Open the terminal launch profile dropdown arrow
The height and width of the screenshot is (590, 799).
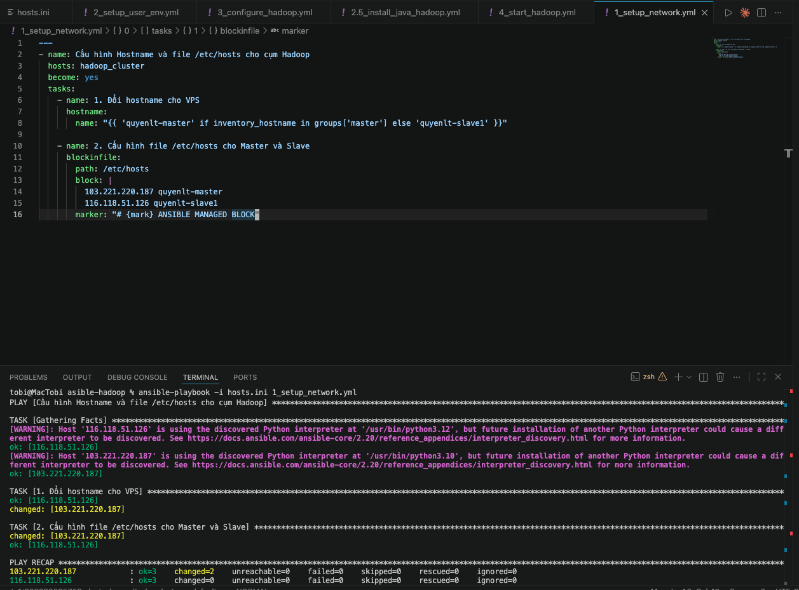[688, 377]
